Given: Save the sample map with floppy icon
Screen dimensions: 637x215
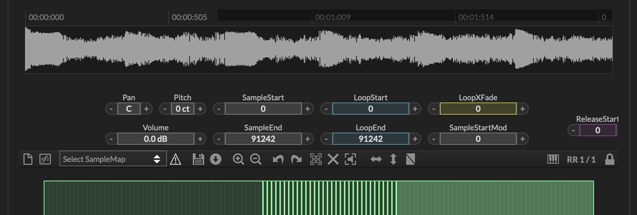Looking at the screenshot, I should tap(198, 159).
